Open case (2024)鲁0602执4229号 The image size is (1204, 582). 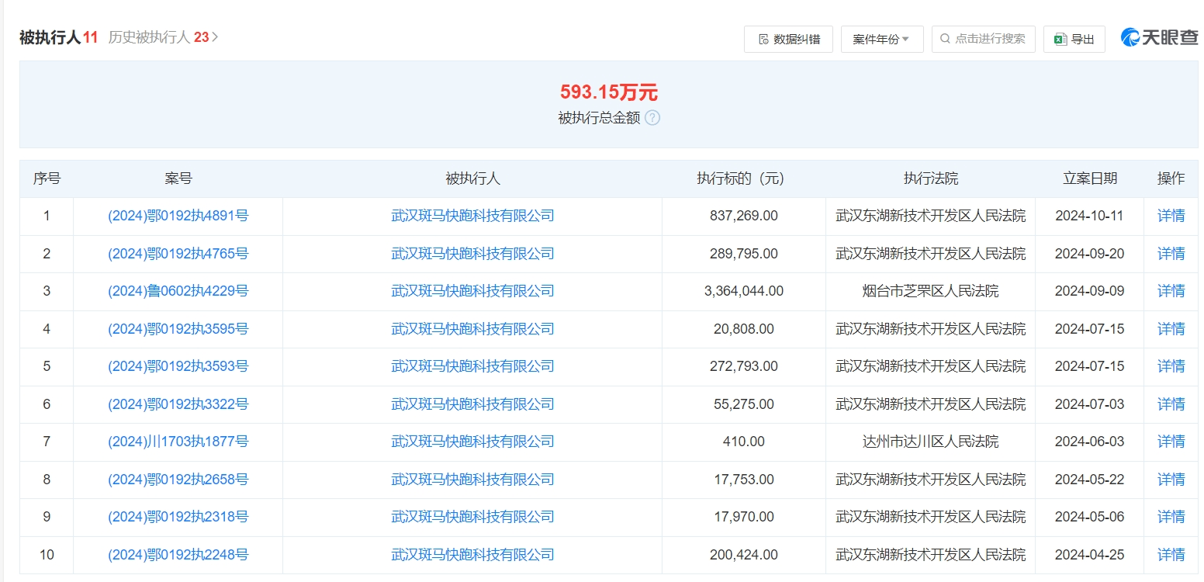pos(178,291)
